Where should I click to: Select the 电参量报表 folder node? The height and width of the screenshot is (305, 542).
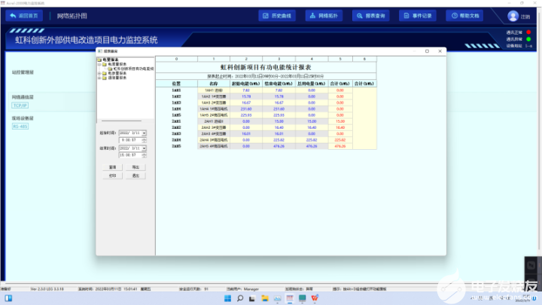pyautogui.click(x=117, y=73)
